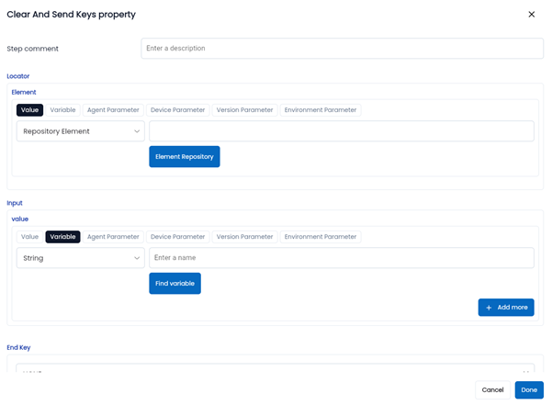The image size is (552, 405).
Task: Choose Environment Parameter for Element locator
Action: pos(321,110)
